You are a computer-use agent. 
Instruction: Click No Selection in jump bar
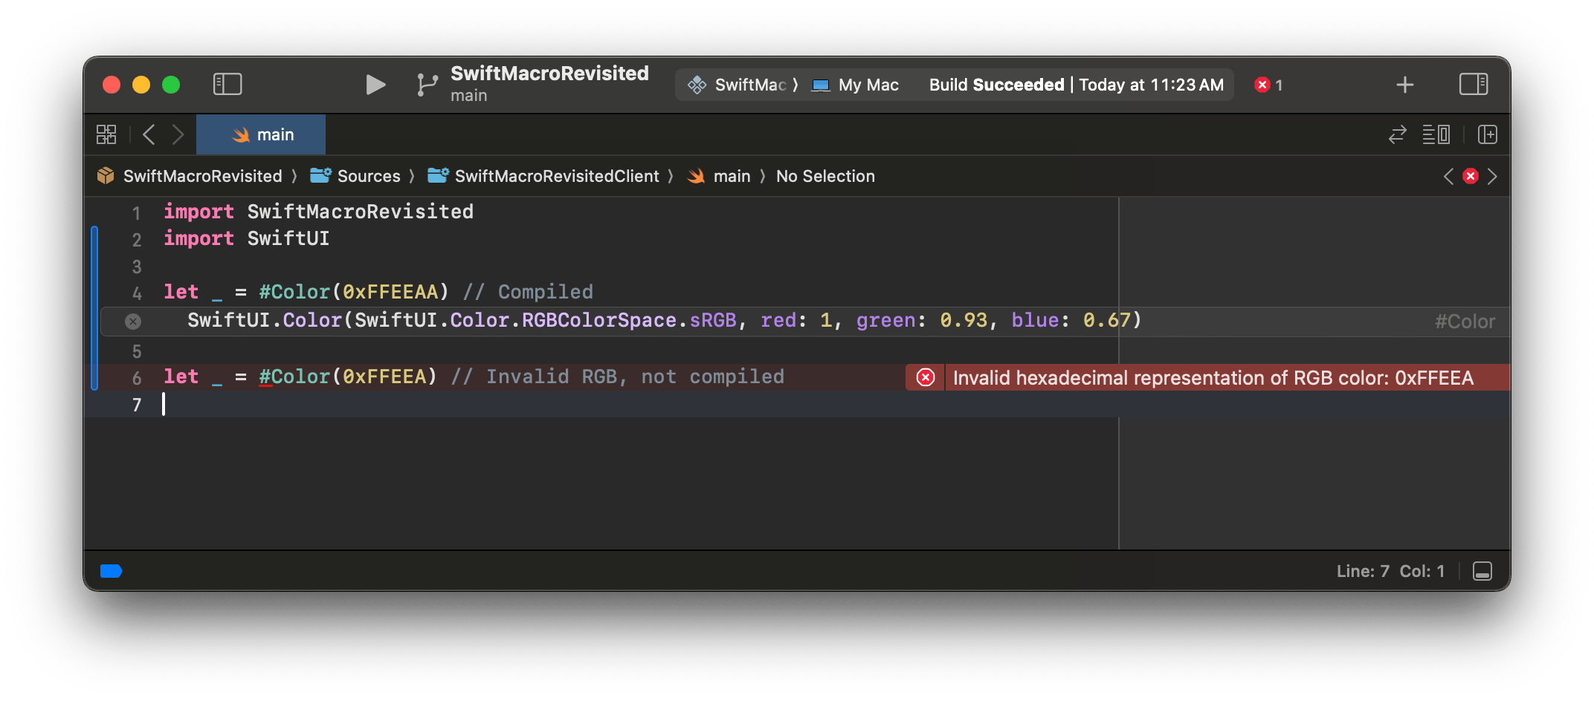(x=825, y=176)
